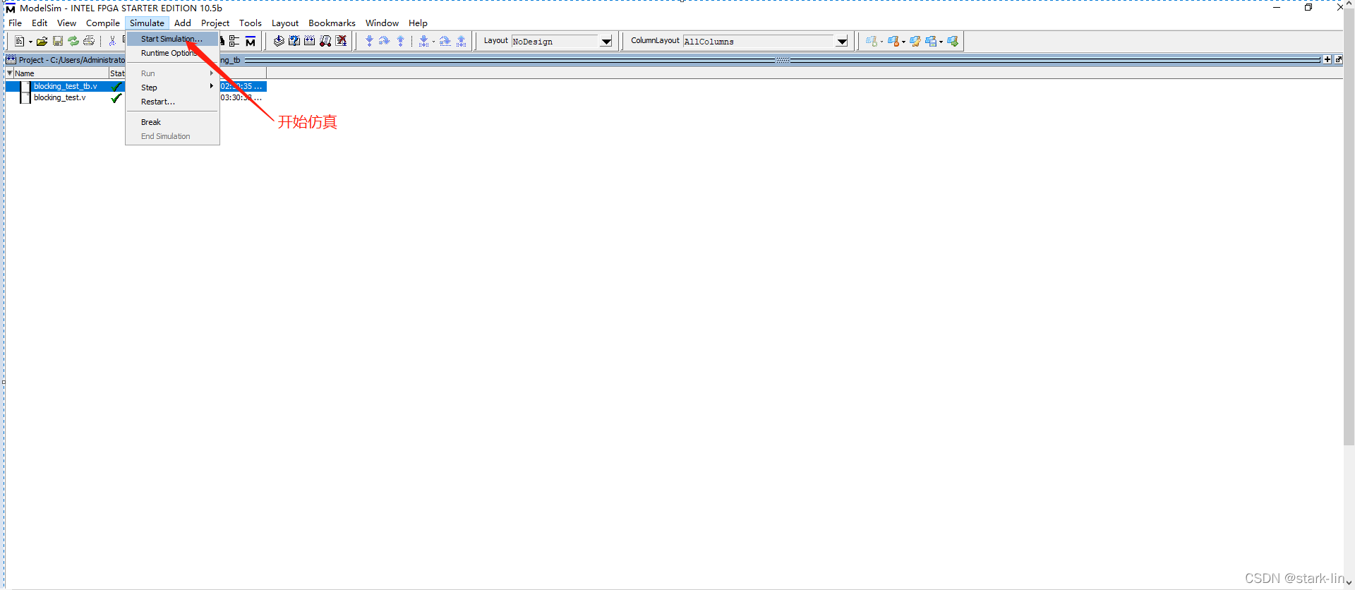
Task: Choose Break from Simulate menu
Action: pos(172,122)
